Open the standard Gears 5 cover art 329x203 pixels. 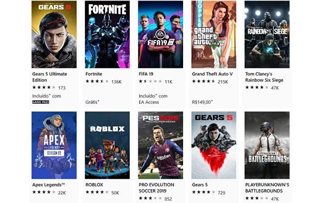(214, 145)
